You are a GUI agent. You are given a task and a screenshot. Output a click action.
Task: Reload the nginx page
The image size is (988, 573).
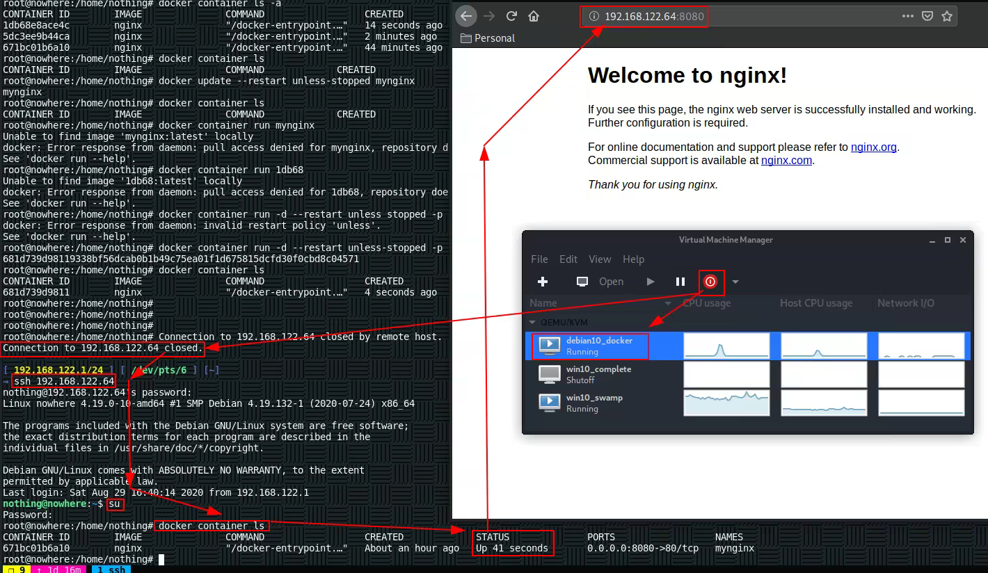[511, 16]
